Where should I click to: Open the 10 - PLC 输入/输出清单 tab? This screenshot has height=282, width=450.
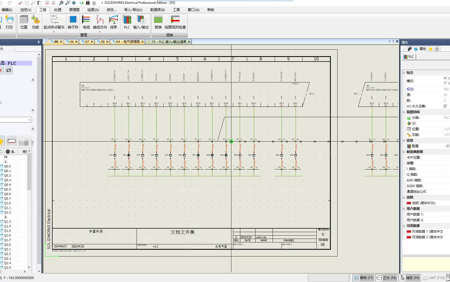coord(168,42)
